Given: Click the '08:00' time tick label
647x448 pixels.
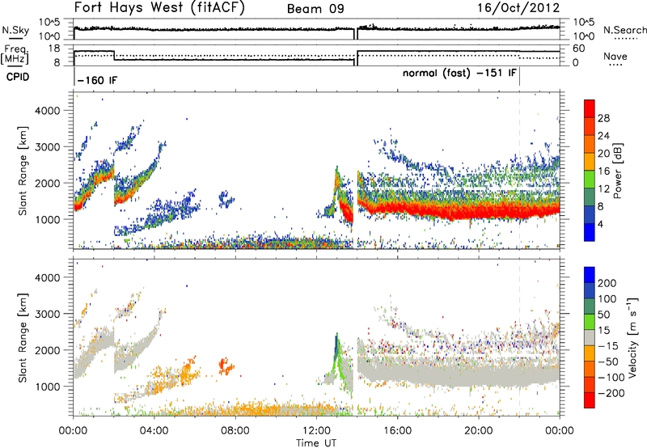Looking at the screenshot, I should pos(235,431).
